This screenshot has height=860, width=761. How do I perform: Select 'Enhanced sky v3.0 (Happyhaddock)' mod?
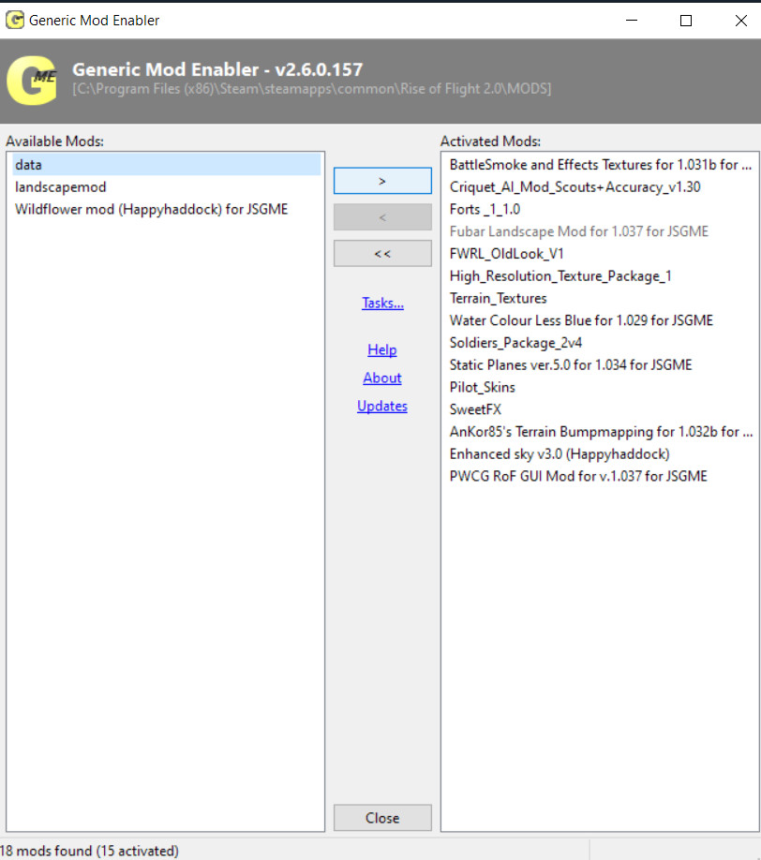coord(600,453)
